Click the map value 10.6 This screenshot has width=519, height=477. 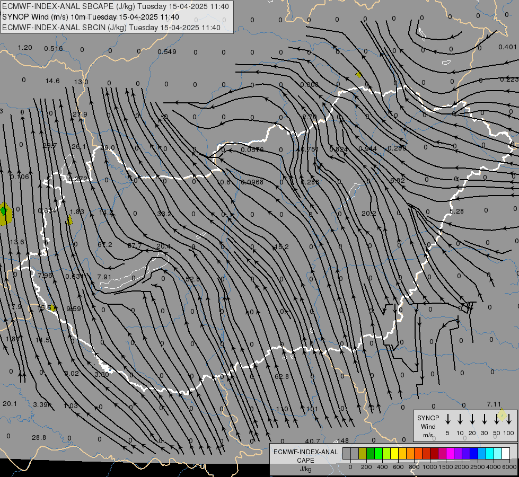pos(224,182)
